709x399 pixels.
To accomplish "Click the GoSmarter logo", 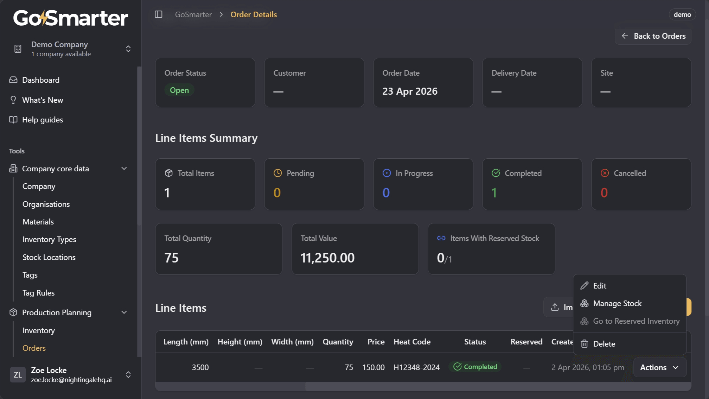I will [x=71, y=18].
